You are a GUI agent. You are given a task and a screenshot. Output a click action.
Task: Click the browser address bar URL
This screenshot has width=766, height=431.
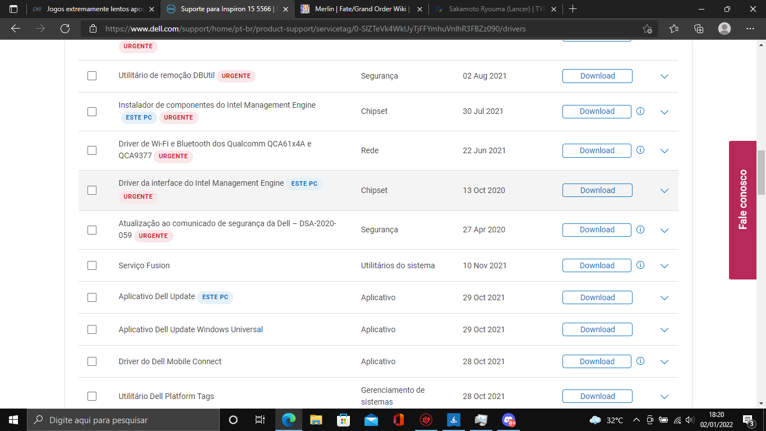[x=316, y=29]
